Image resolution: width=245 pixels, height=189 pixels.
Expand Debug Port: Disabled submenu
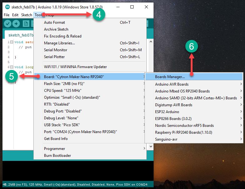pyautogui.click(x=90, y=111)
